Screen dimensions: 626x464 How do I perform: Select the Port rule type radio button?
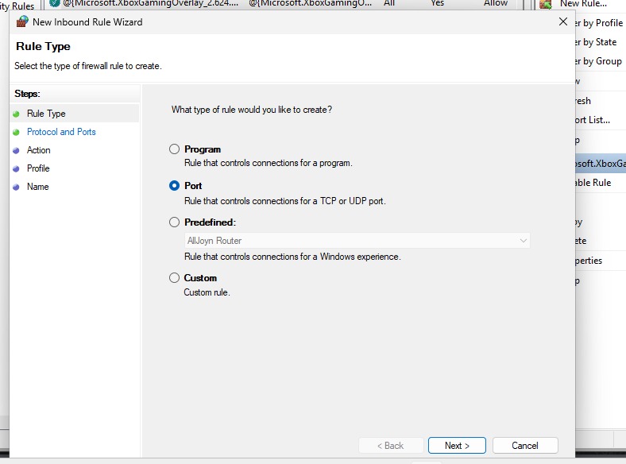[174, 186]
